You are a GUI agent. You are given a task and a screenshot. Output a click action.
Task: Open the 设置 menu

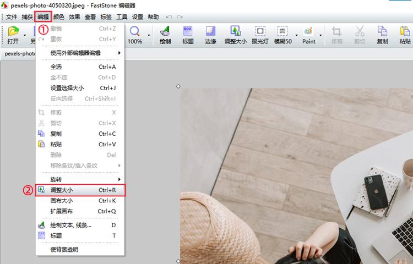click(x=138, y=17)
